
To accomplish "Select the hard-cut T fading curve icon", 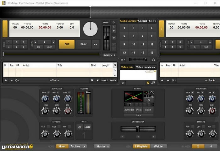I will [146, 96].
